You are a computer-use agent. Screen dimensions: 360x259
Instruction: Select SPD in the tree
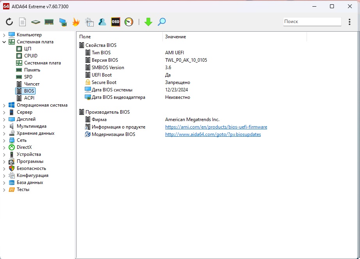tap(28, 77)
